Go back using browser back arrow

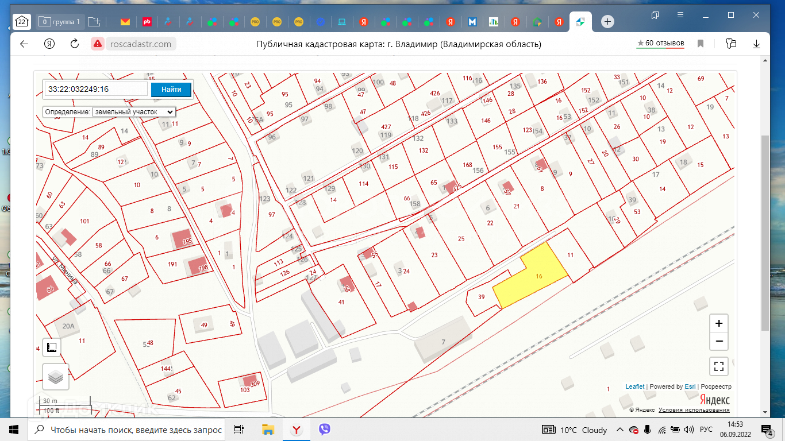click(24, 44)
